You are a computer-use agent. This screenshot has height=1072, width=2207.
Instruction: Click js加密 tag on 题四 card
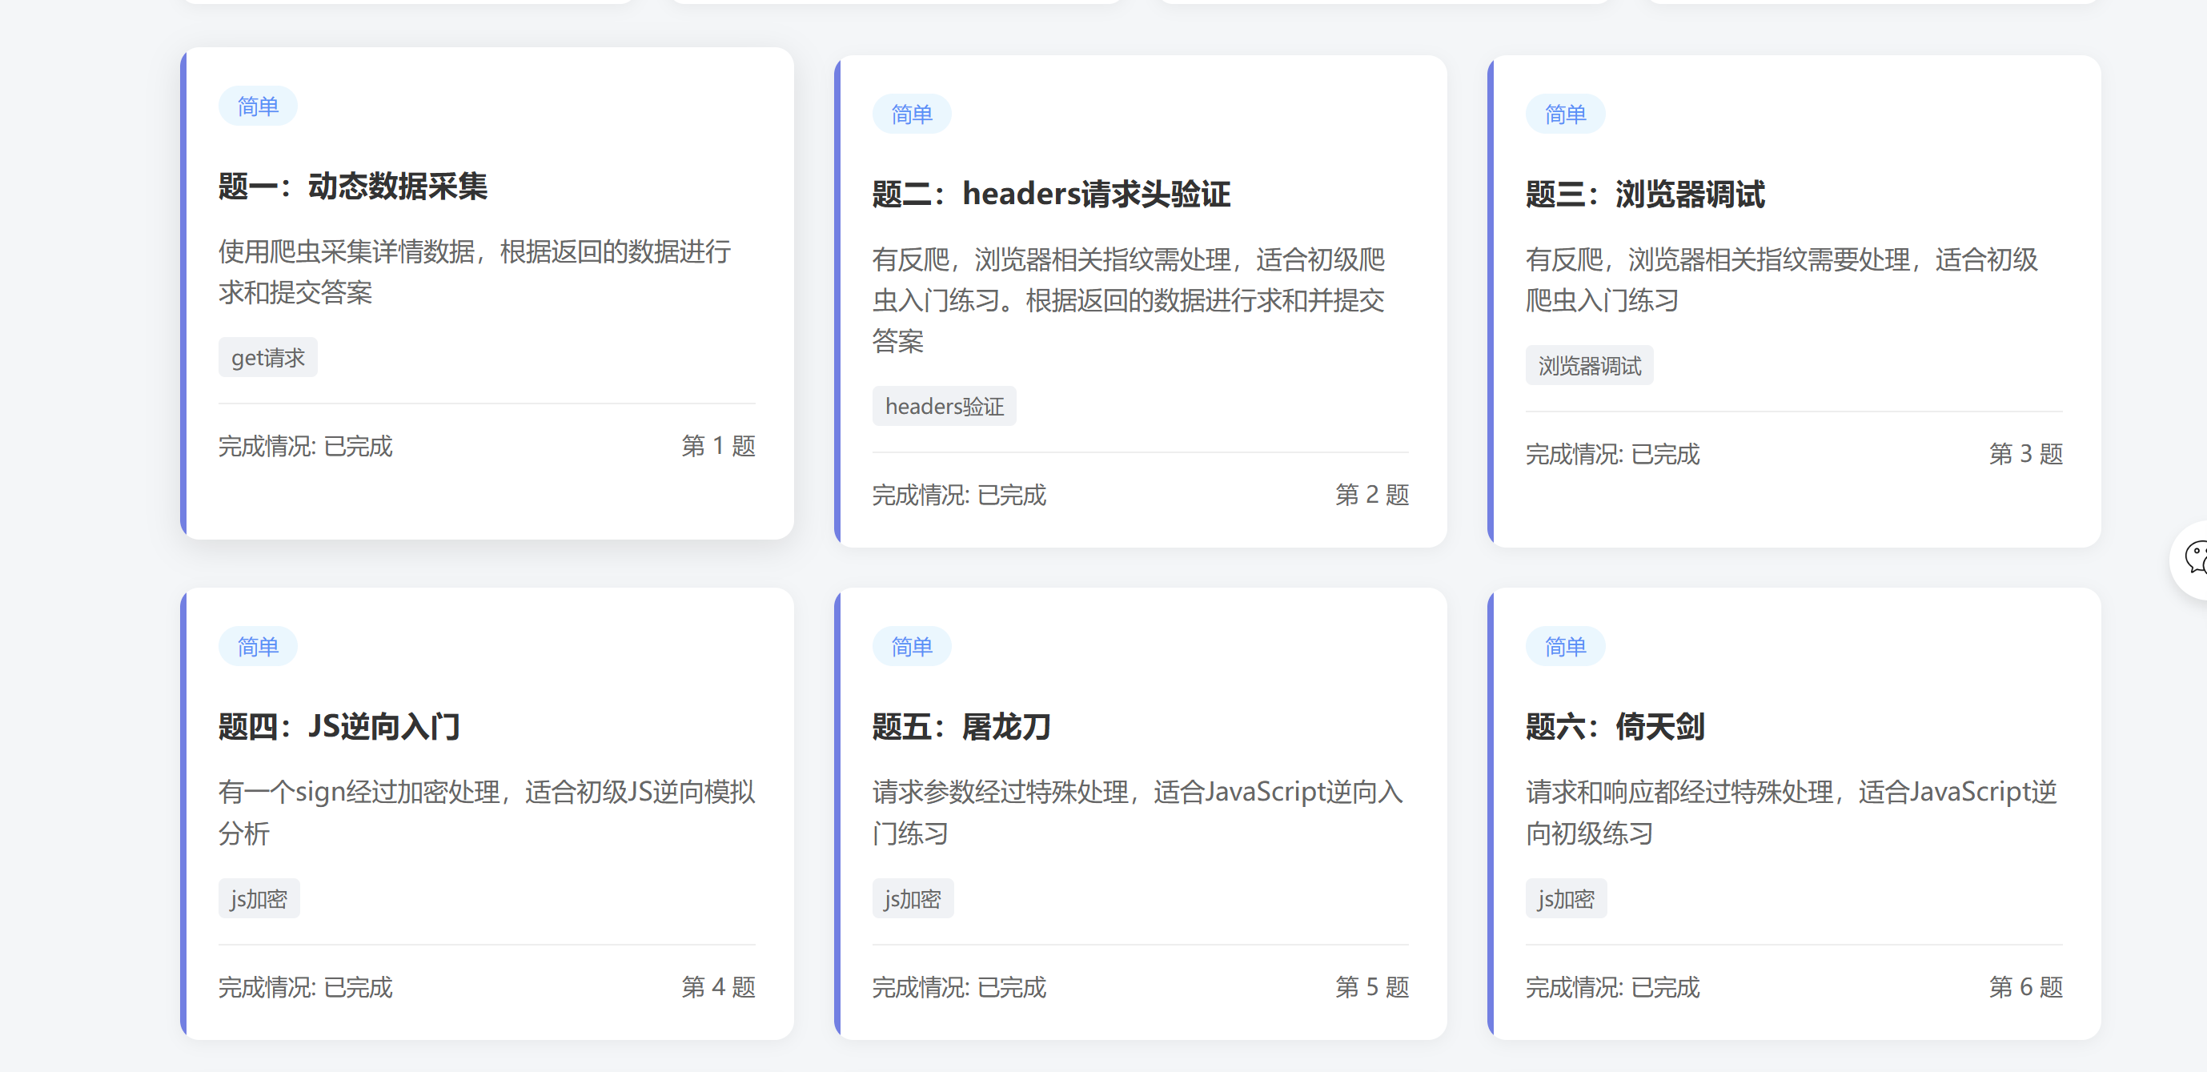[x=258, y=898]
